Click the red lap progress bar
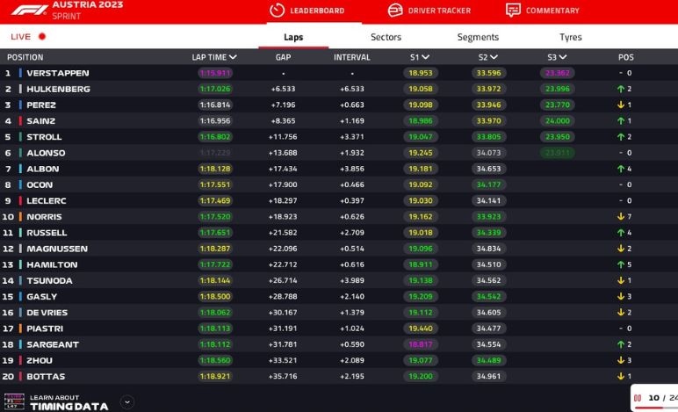The height and width of the screenshot is (412, 678). coord(654,408)
